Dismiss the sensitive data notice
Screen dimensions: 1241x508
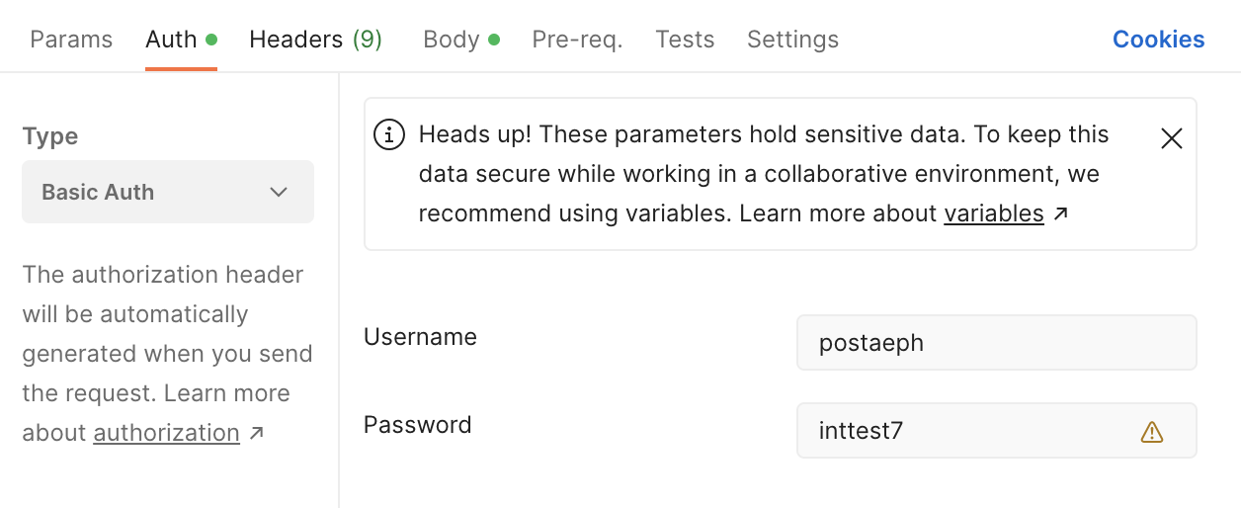pos(1171,138)
